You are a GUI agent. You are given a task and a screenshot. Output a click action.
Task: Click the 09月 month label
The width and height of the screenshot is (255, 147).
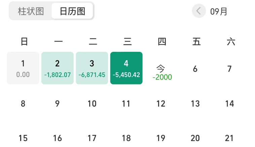pos(218,11)
